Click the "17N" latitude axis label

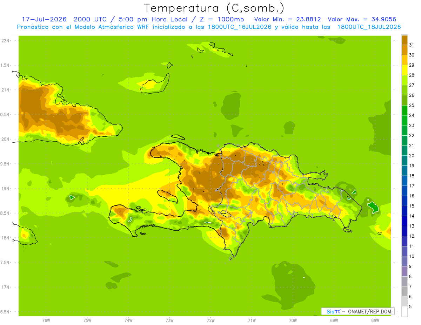(5, 287)
